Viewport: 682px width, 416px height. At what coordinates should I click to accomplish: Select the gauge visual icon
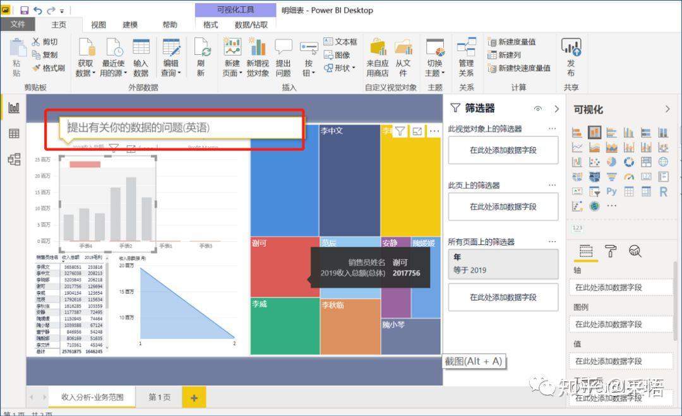click(628, 177)
